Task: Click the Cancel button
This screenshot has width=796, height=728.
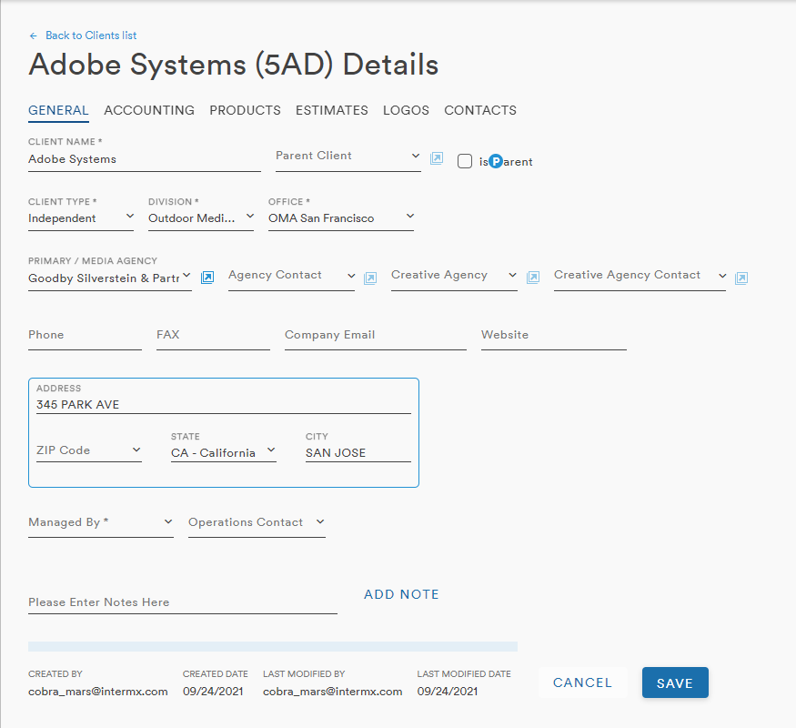Action: (x=583, y=682)
